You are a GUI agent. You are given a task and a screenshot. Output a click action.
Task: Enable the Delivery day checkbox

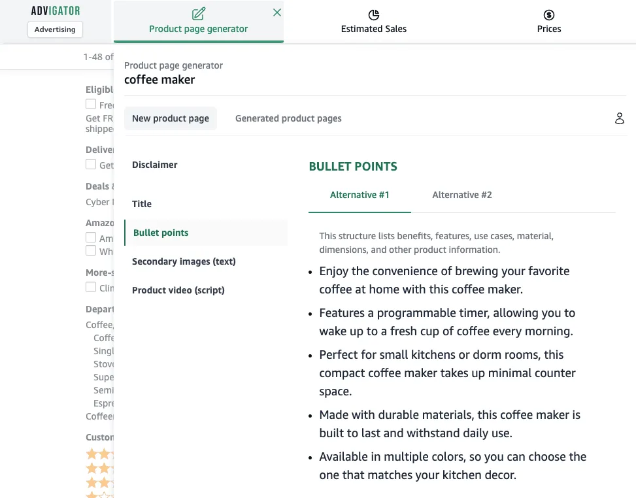(91, 164)
